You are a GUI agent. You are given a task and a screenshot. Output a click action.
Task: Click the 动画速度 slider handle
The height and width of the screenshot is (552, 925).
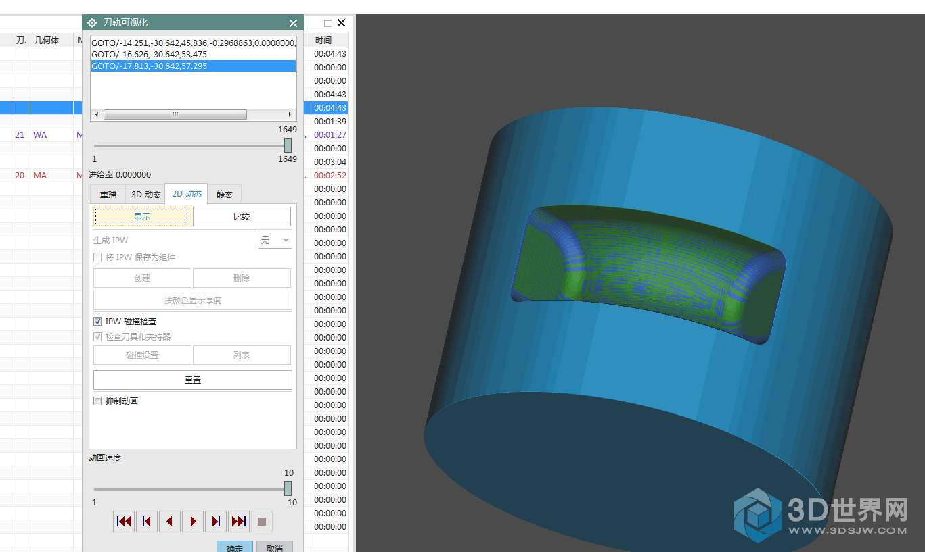tap(288, 488)
